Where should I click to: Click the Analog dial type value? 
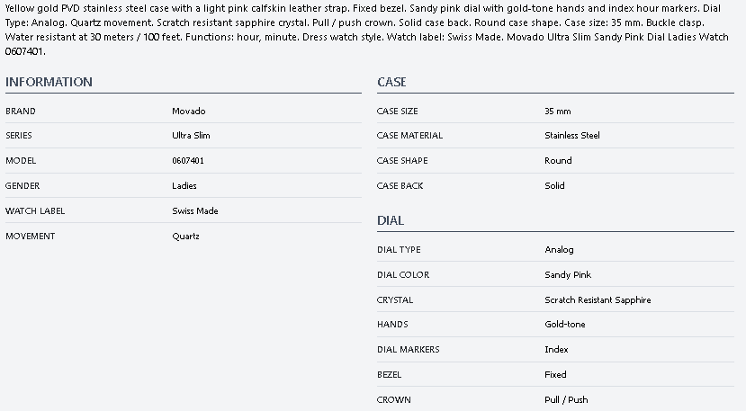click(559, 250)
